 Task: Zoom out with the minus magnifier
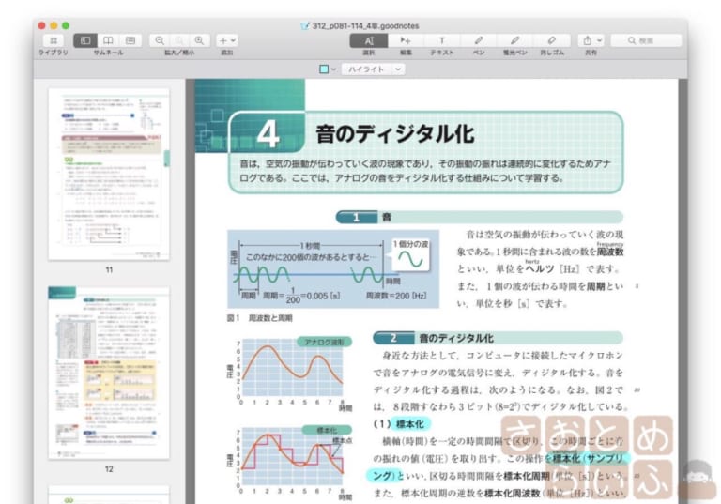[160, 40]
